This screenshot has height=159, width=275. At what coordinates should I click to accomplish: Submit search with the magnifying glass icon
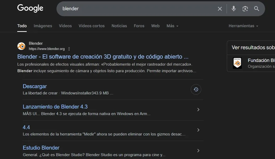pos(257,9)
